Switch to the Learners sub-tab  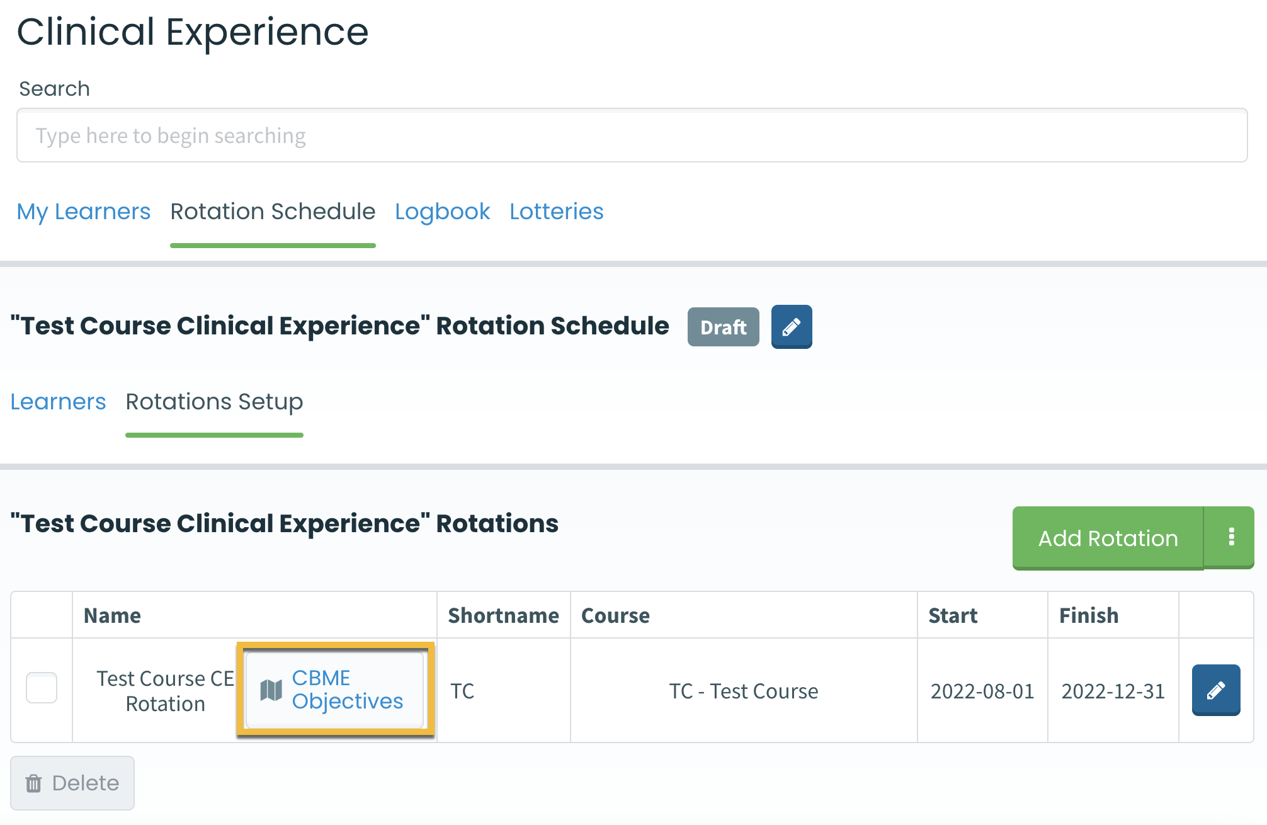[58, 402]
